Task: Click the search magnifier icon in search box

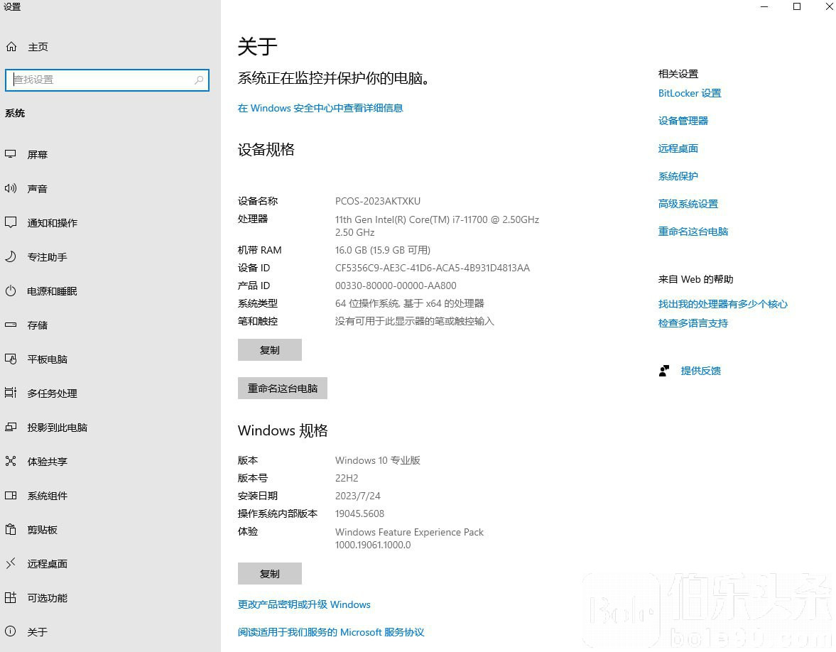Action: pyautogui.click(x=200, y=80)
